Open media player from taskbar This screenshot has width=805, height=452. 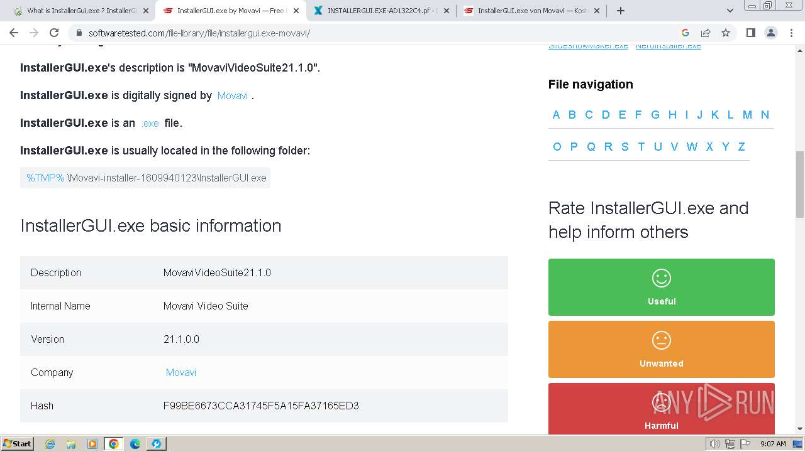pos(92,444)
